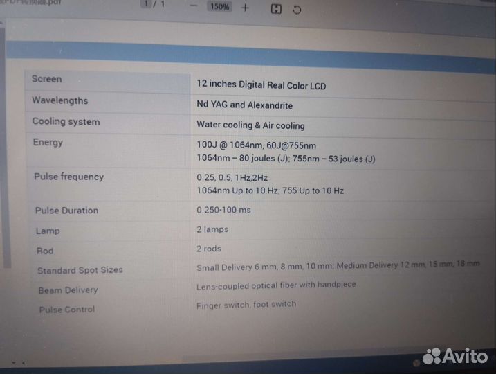Click the Pulse Duration label
Screen dimensions: 496x374
[66, 211]
